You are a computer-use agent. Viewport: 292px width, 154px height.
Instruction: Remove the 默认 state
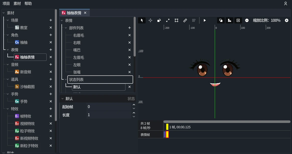point(130,87)
